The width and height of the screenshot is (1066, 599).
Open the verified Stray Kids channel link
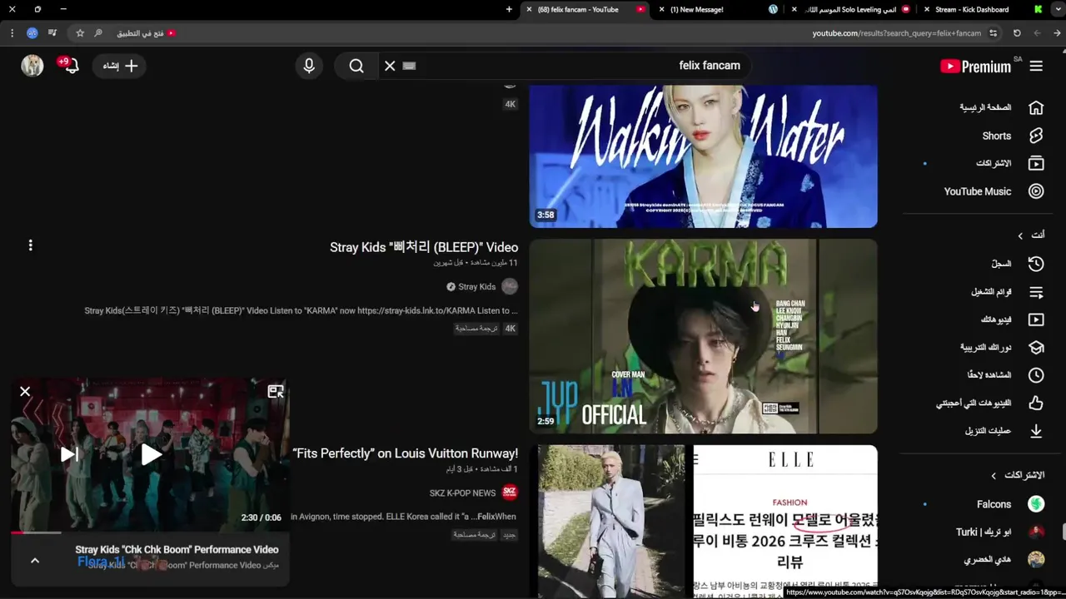(476, 287)
